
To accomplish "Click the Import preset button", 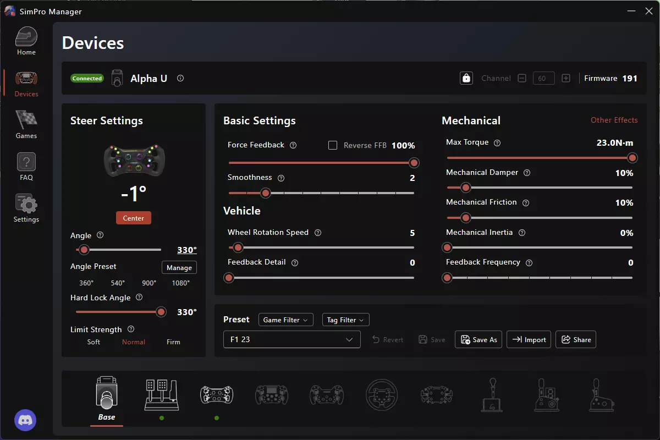I will tap(529, 339).
